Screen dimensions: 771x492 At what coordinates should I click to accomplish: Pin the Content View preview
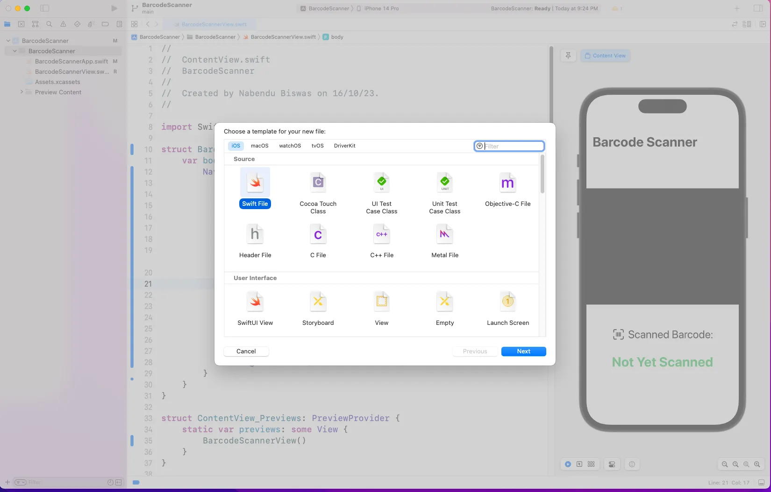click(568, 56)
